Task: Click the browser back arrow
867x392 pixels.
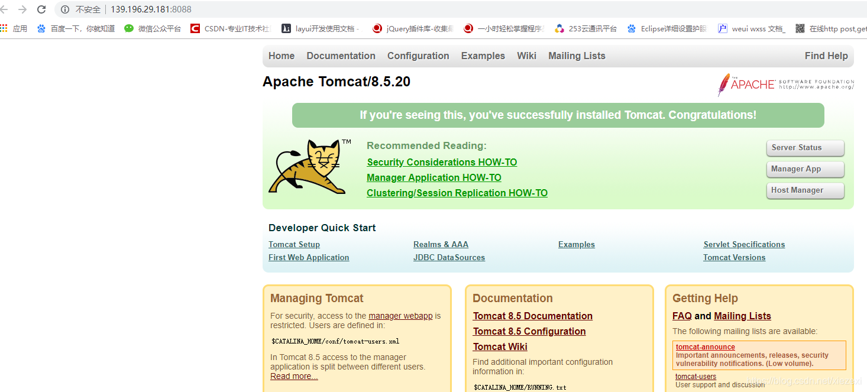Action: click(4, 9)
